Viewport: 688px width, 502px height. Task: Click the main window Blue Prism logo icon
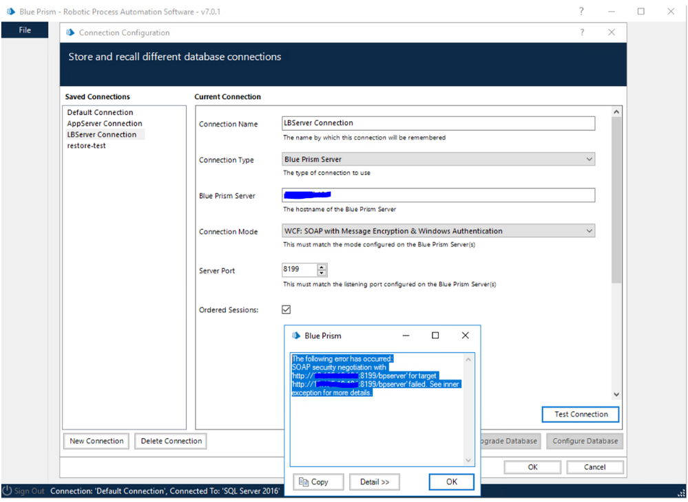tap(10, 12)
